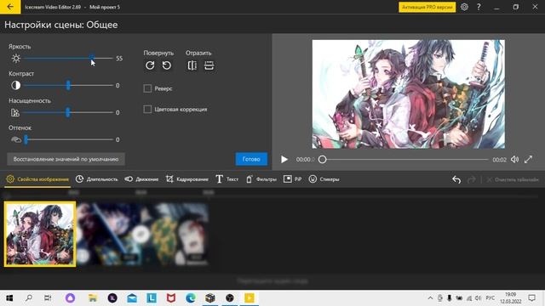The image size is (545, 306).
Task: Open the Свойства изображения tab
Action: point(37,179)
